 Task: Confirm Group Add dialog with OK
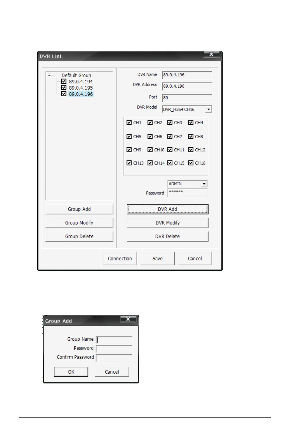[71, 372]
